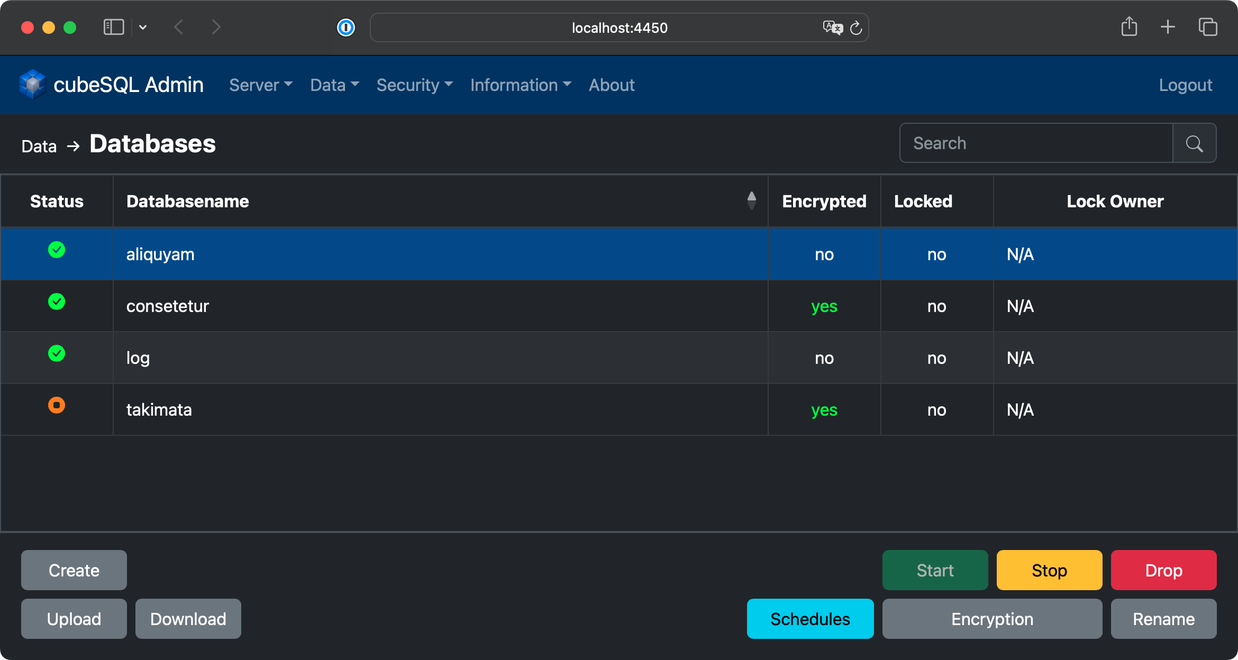The image size is (1238, 660).
Task: Click the orange stopped status icon for takimata
Action: click(57, 406)
